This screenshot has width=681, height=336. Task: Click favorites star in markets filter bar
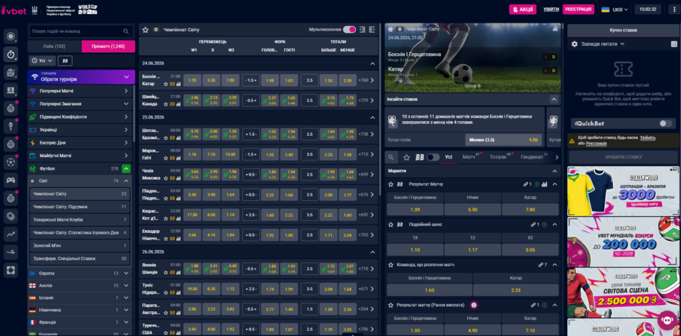point(406,157)
